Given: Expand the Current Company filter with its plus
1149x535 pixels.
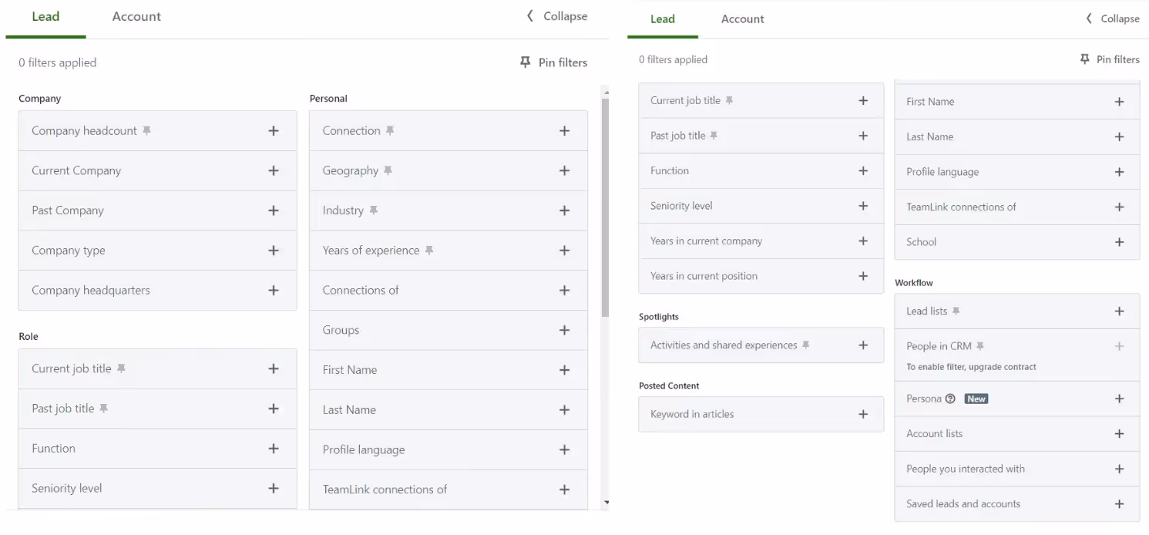Looking at the screenshot, I should [273, 170].
